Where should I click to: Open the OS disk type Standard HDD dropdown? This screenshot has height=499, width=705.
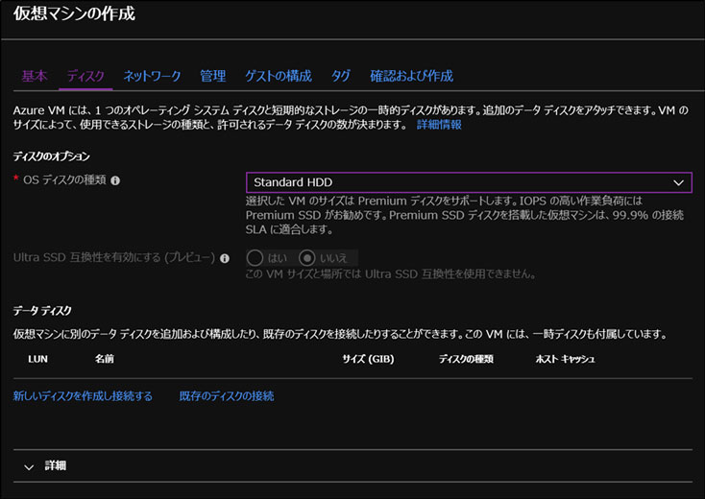click(x=469, y=182)
